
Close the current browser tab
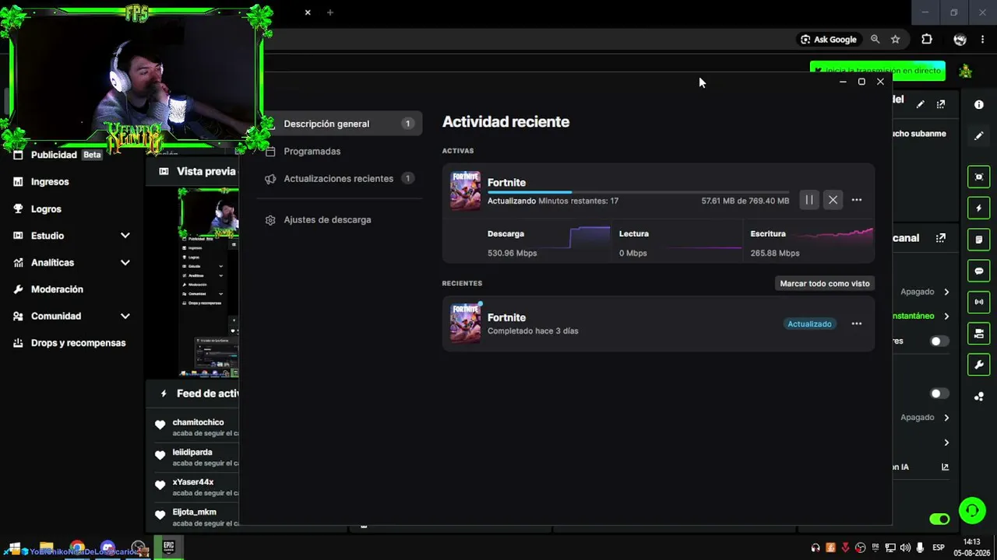click(308, 12)
